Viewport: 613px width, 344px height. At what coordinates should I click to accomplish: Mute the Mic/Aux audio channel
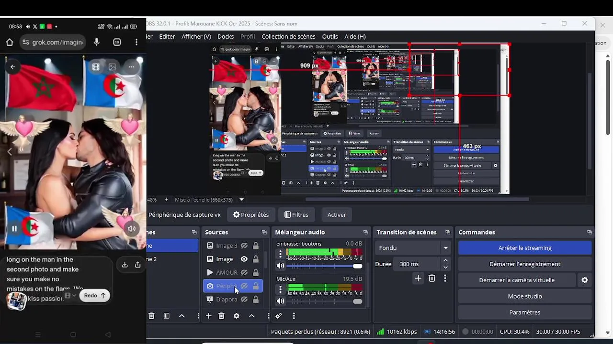click(x=281, y=301)
